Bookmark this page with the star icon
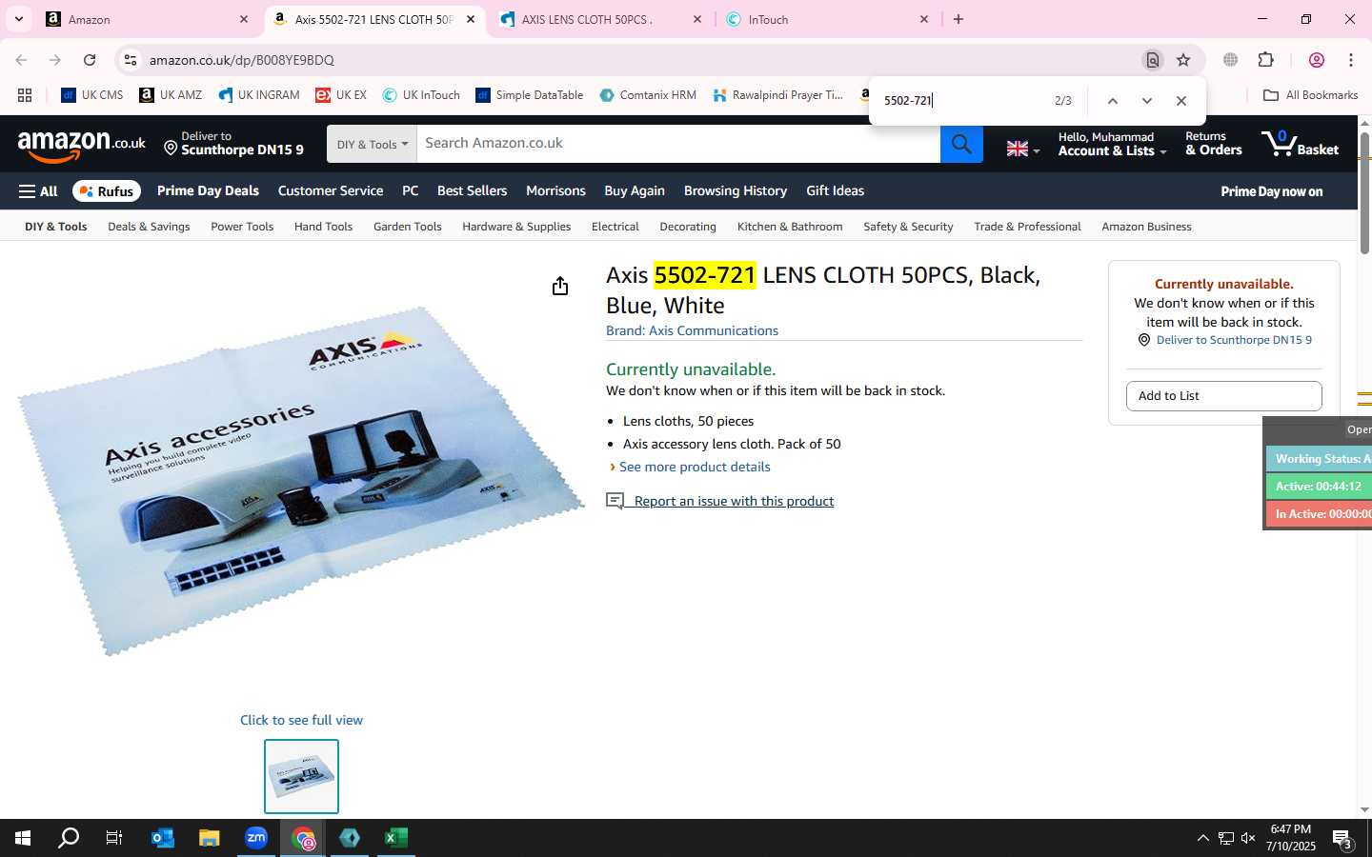This screenshot has width=1372, height=857. [x=1183, y=60]
